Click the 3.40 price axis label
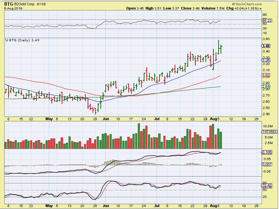The width and height of the screenshot is (279, 209). click(266, 52)
